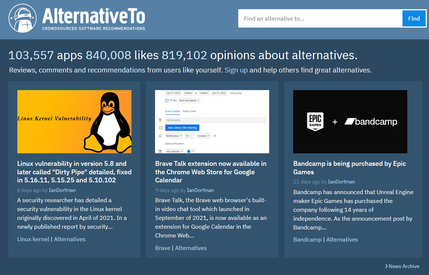Image resolution: width=429 pixels, height=275 pixels.
Task: Click the 'Brave Talk, the Brave web browser's' excerpt
Action: click(x=211, y=218)
